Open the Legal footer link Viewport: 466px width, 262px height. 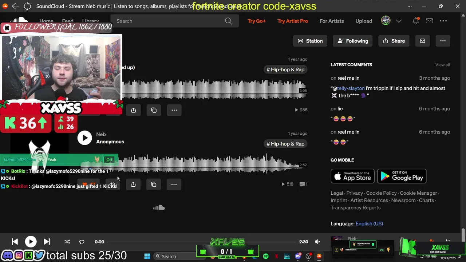[337, 193]
